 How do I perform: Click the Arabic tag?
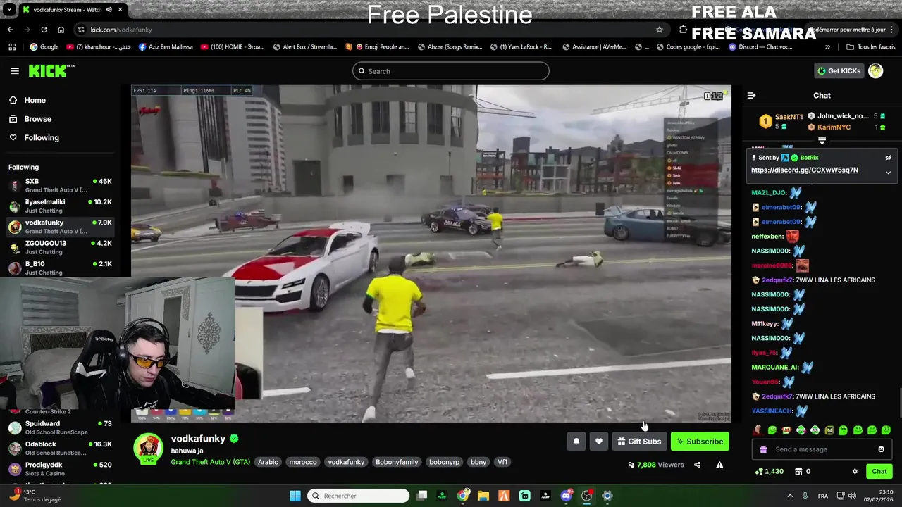[x=268, y=462]
